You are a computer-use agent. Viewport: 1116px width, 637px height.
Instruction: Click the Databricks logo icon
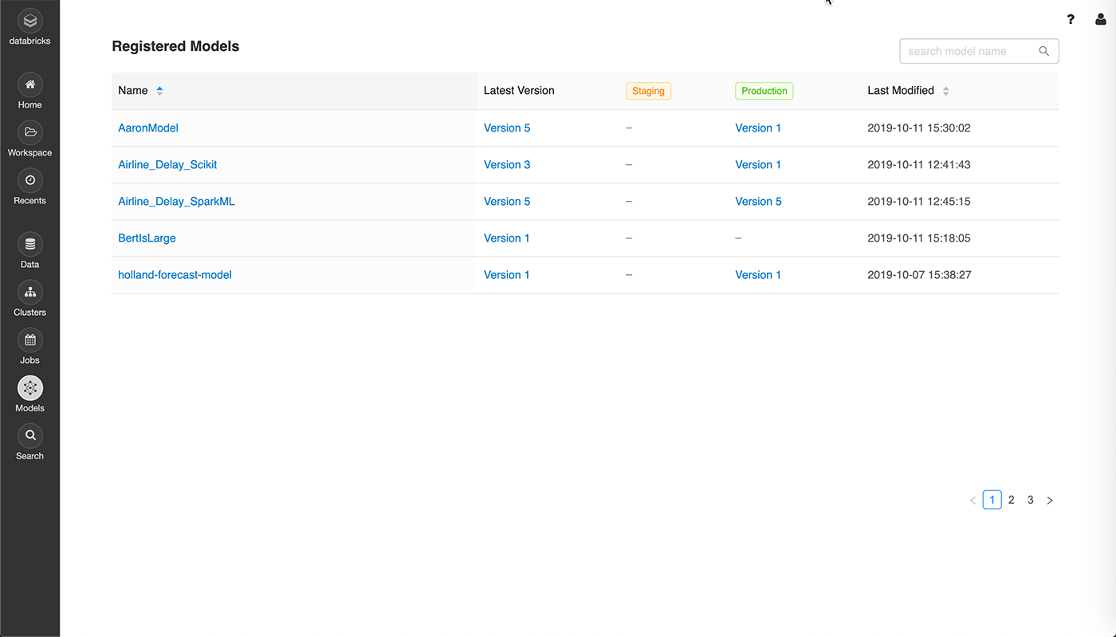29,21
